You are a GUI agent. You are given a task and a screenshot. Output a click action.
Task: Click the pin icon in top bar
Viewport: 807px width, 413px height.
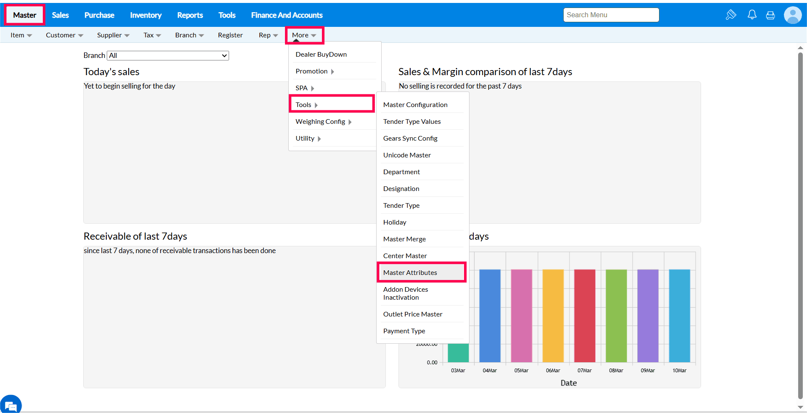(731, 15)
